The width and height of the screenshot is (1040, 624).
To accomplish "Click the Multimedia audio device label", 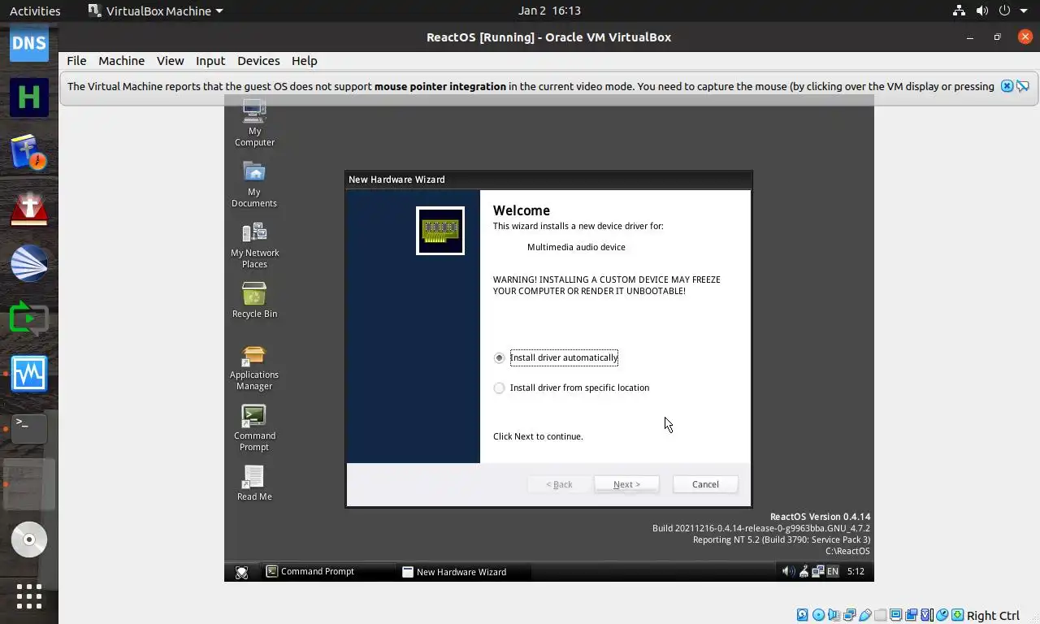I will click(576, 247).
